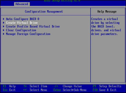Choose Create Profile Based Virtual Drive
Image resolution: width=126 pixels, height=93 pixels.
pyautogui.click(x=33, y=26)
